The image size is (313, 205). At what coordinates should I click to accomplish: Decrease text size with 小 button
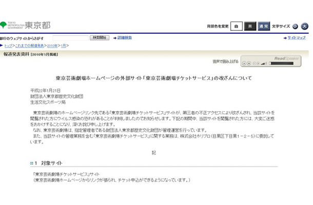pyautogui.click(x=295, y=26)
